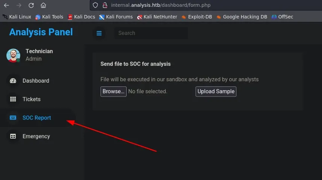This screenshot has height=180, width=322.
Task: Open the Kali Docs bookmark
Action: (x=81, y=17)
